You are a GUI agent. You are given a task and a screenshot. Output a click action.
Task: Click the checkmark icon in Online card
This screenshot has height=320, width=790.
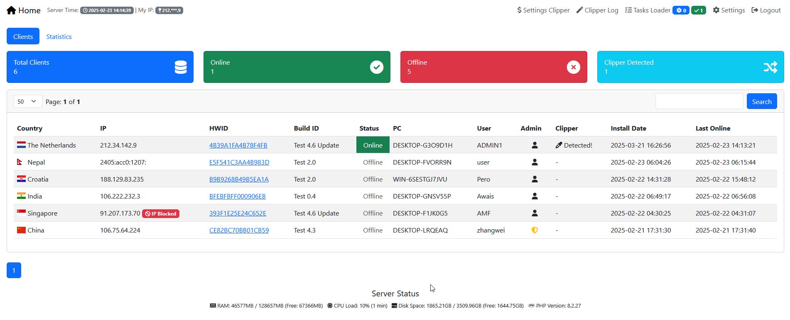tap(377, 67)
